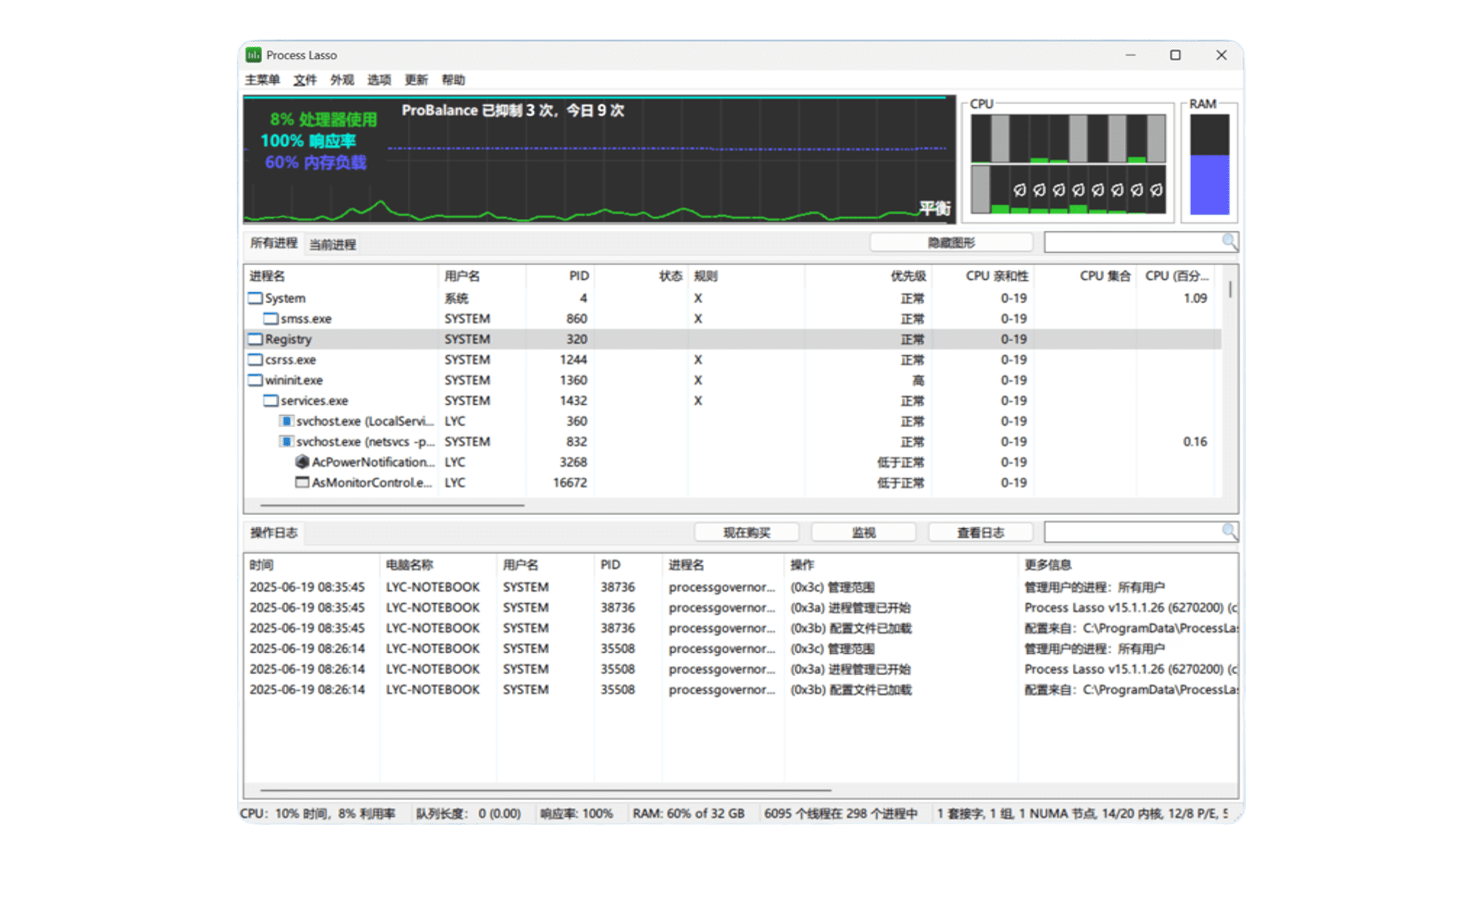This screenshot has width=1484, height=919.
Task: Open the 更新 menu
Action: [x=416, y=80]
